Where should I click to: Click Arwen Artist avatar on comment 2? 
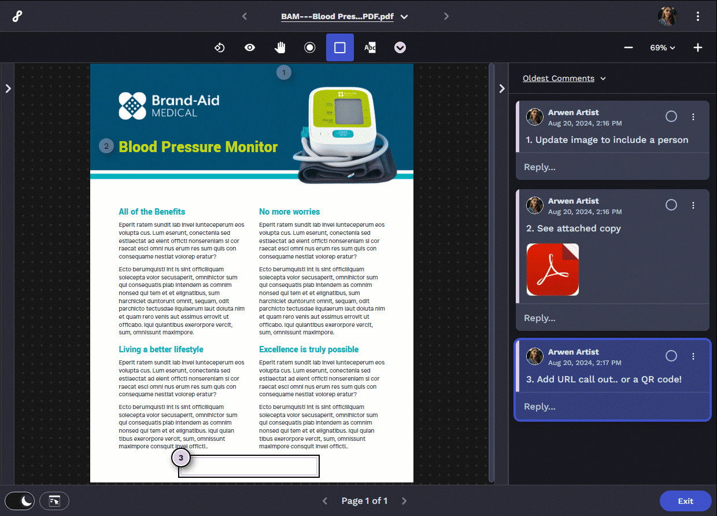[x=535, y=205]
